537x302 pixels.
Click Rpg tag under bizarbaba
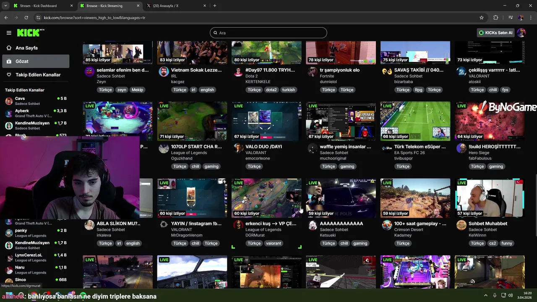coord(418,90)
